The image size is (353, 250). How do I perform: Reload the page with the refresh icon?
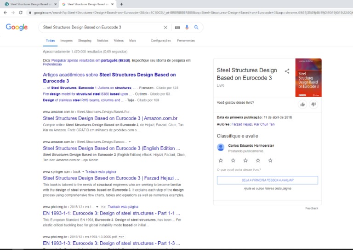(21, 12)
